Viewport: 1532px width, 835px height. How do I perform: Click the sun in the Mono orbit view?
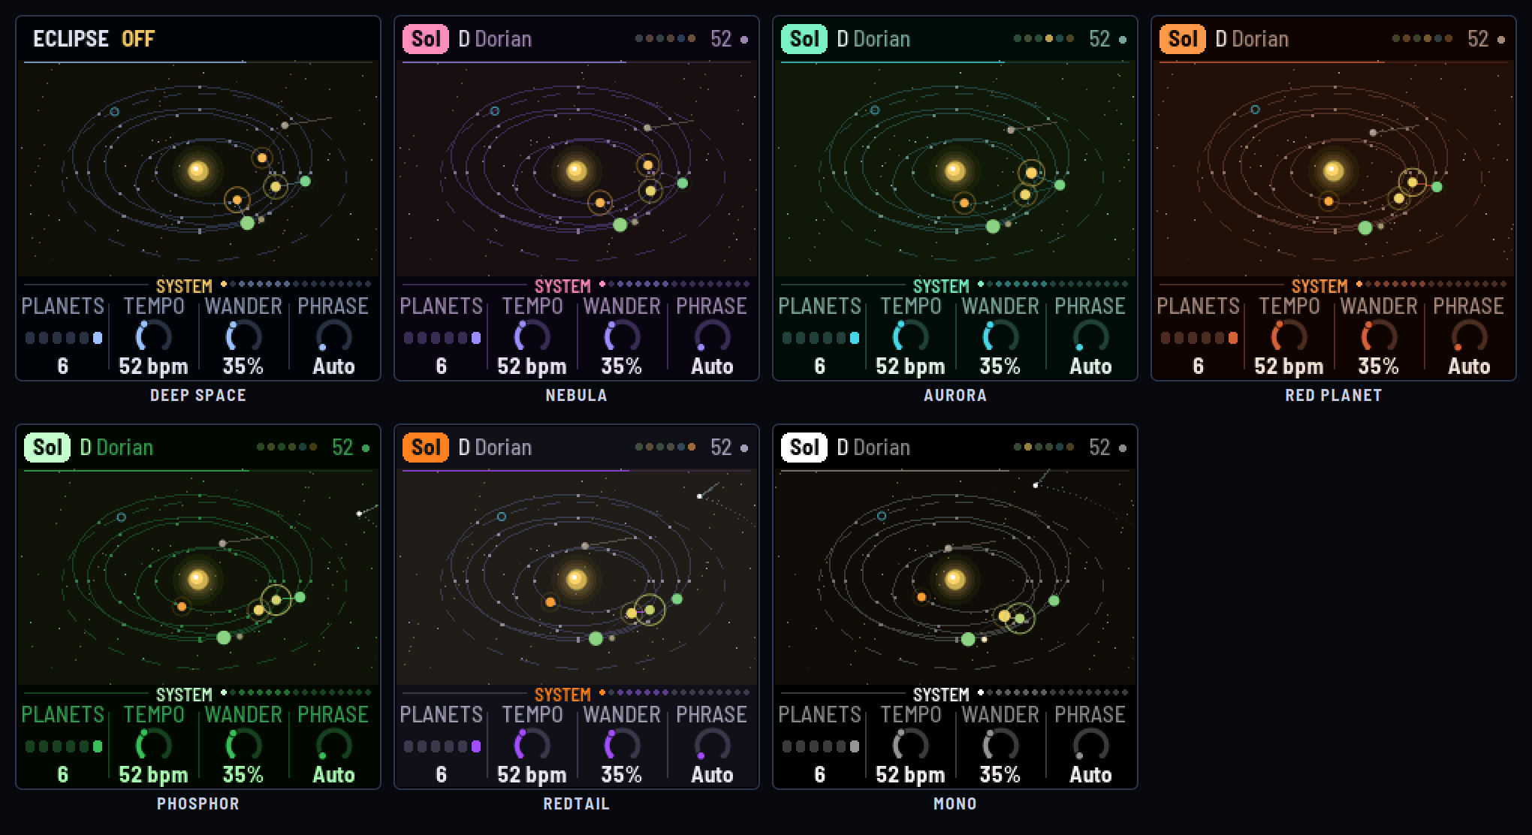(x=955, y=579)
